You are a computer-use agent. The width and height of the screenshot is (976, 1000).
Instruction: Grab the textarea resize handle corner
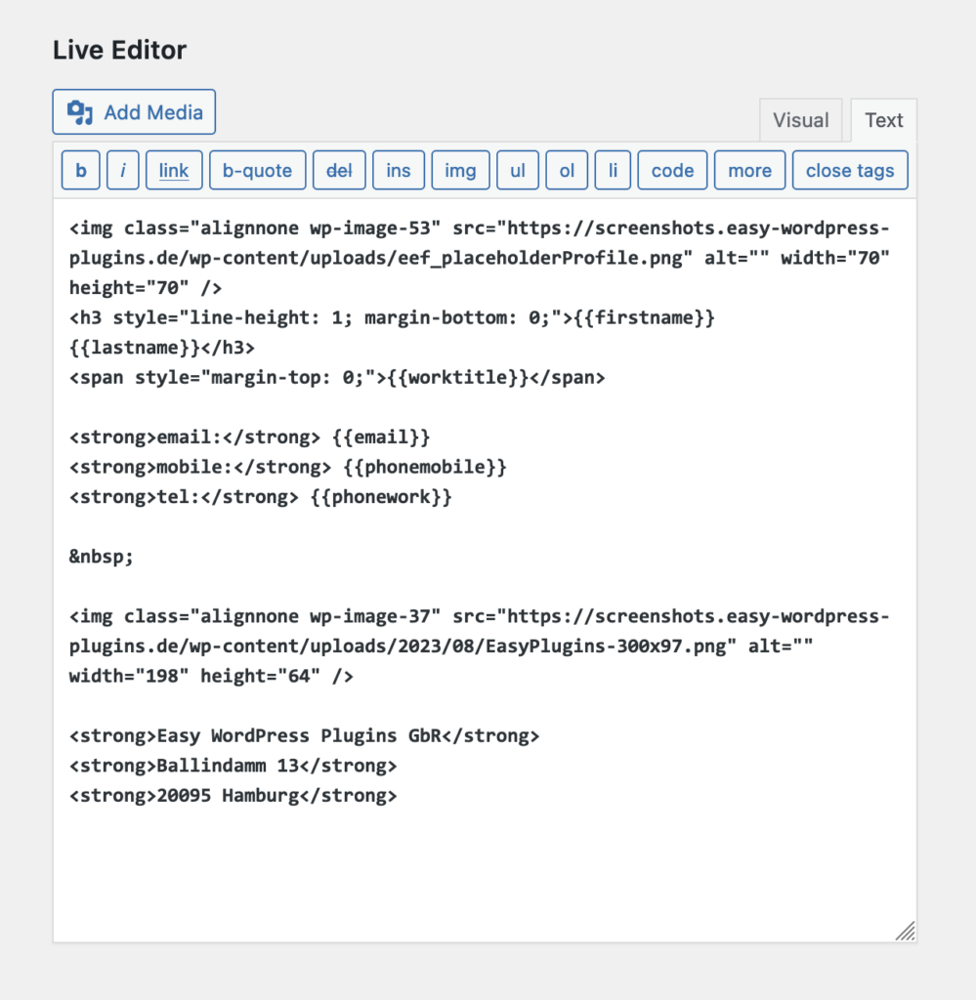906,931
